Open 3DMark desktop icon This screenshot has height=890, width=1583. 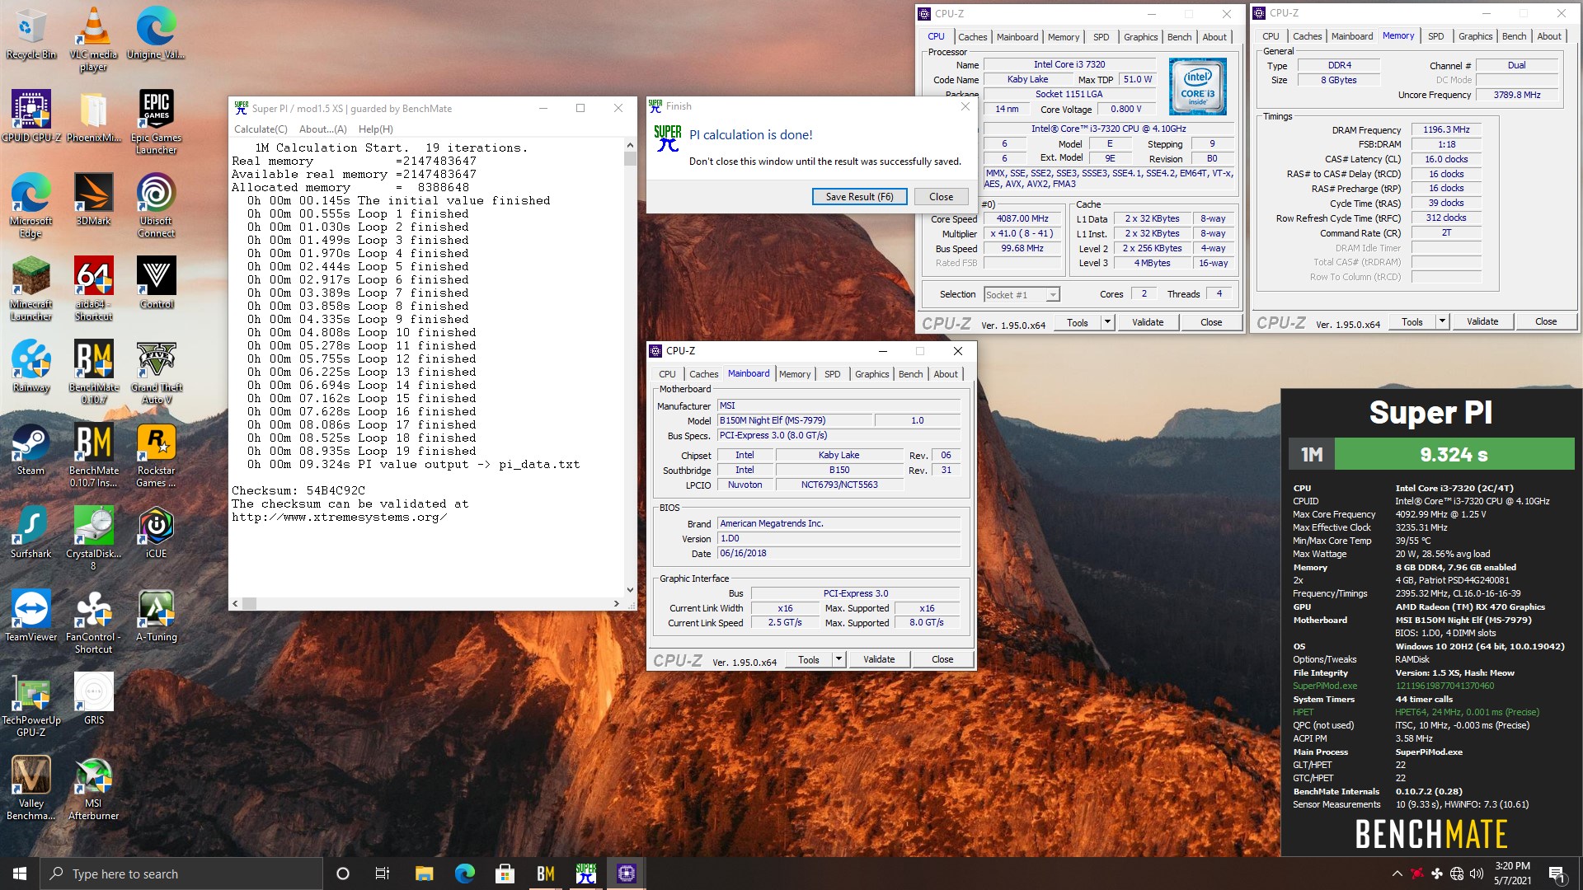pyautogui.click(x=93, y=199)
